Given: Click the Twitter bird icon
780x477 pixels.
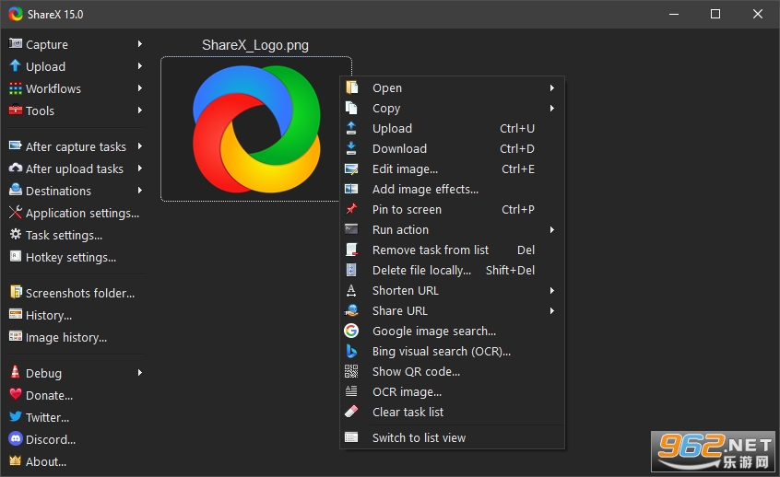Looking at the screenshot, I should [x=16, y=416].
